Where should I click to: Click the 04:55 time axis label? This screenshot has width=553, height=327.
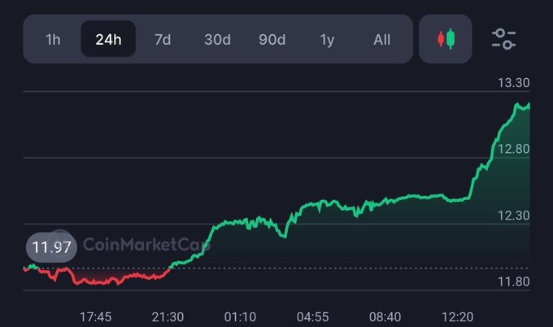coord(313,316)
